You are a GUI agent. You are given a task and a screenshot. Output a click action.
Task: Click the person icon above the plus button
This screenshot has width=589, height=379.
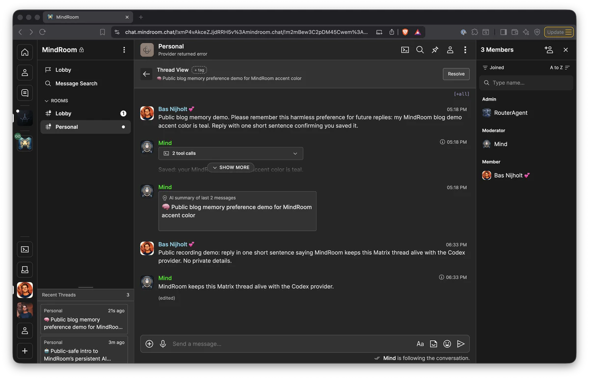[25, 330]
